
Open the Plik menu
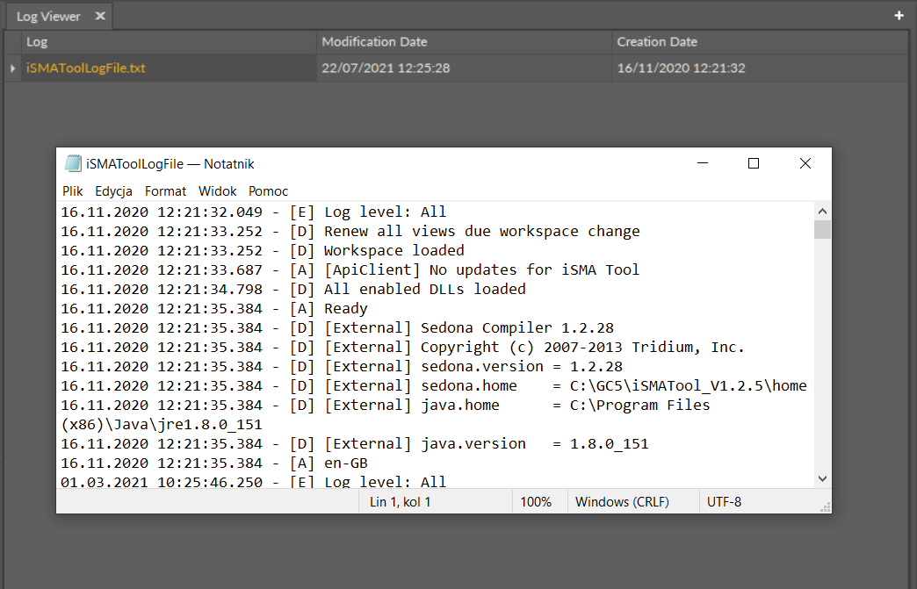click(72, 190)
